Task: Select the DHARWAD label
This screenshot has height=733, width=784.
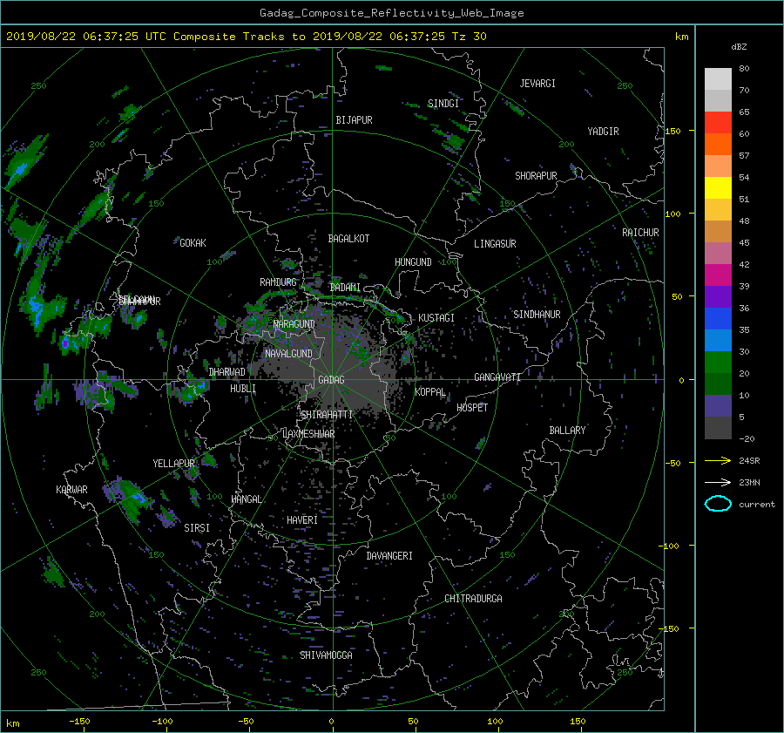Action: click(x=227, y=372)
